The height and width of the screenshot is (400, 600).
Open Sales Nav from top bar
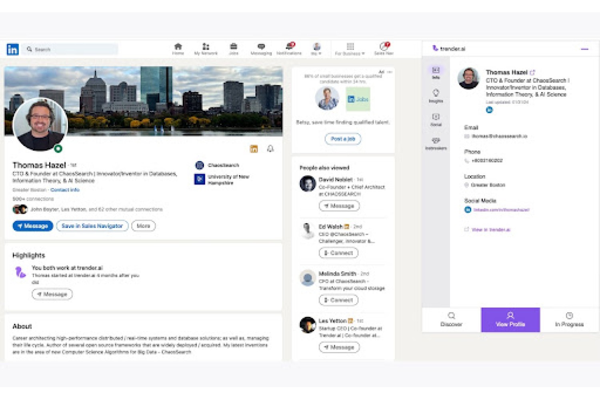384,49
